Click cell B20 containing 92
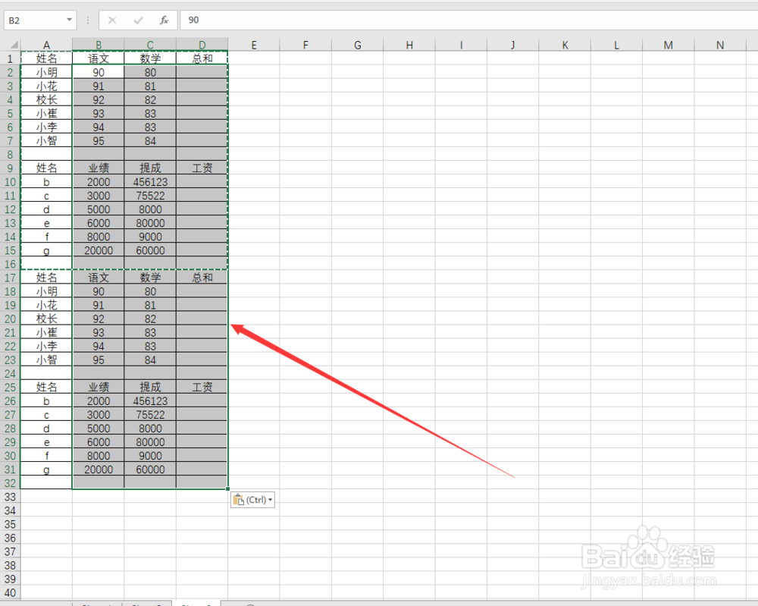The height and width of the screenshot is (606, 758). point(98,319)
